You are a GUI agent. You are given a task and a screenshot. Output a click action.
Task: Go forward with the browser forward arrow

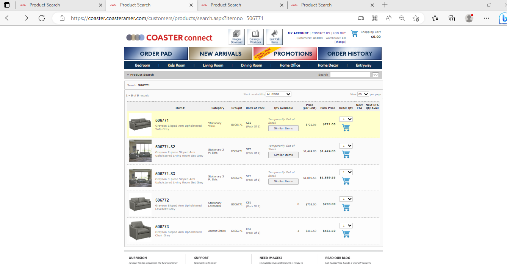tap(25, 18)
